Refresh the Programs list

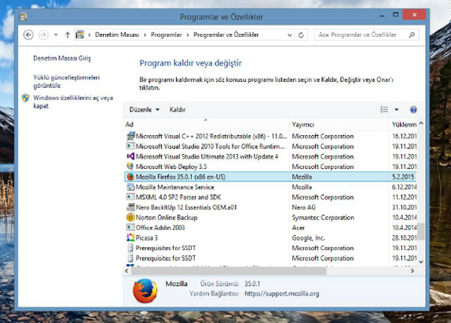pyautogui.click(x=301, y=35)
